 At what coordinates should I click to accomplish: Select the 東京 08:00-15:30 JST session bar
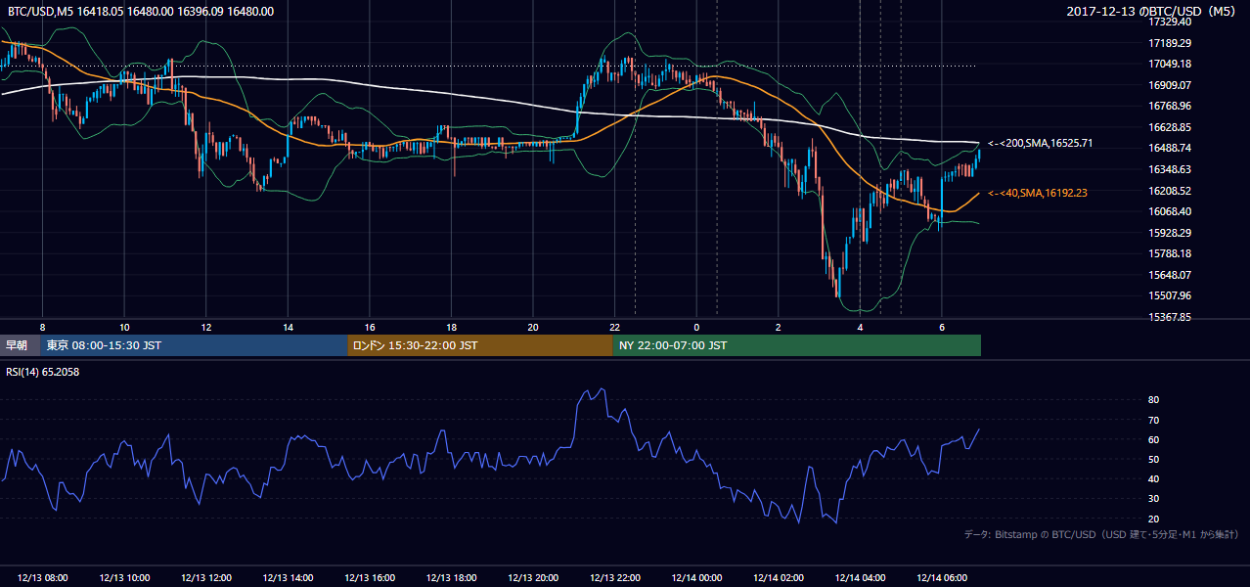pos(195,345)
